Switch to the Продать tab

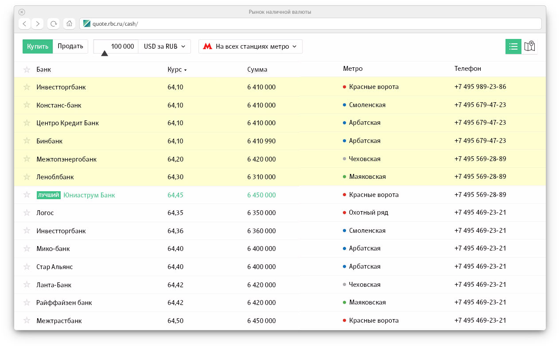point(70,46)
